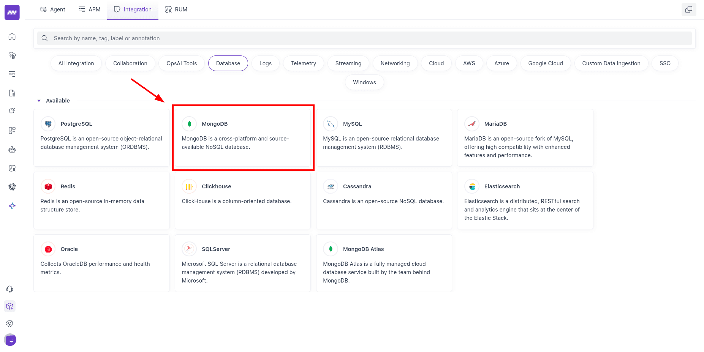Image resolution: width=704 pixels, height=352 pixels.
Task: Enable the Custom Data Ingestion filter
Action: point(611,63)
